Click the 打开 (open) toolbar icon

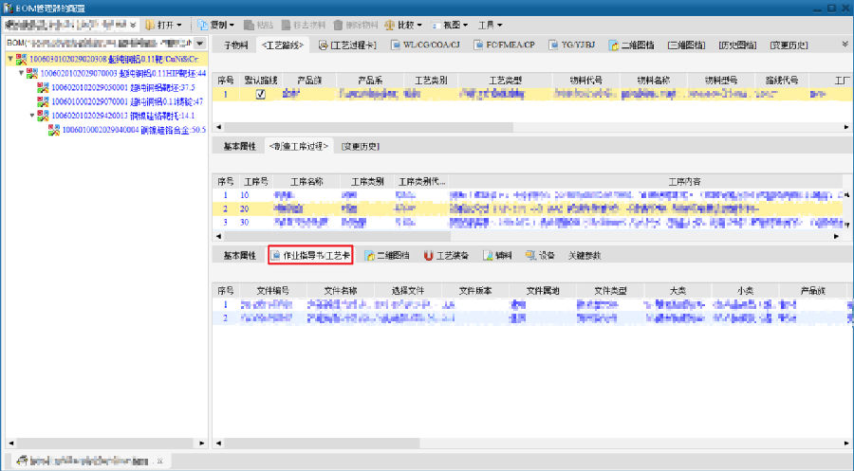150,25
